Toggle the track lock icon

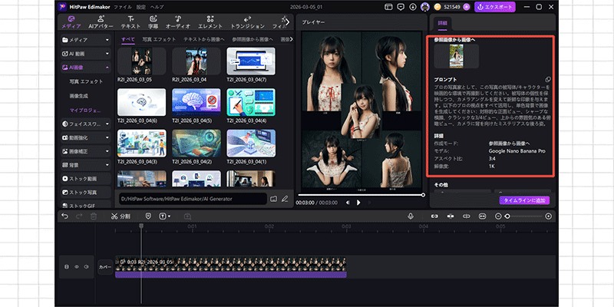67,266
